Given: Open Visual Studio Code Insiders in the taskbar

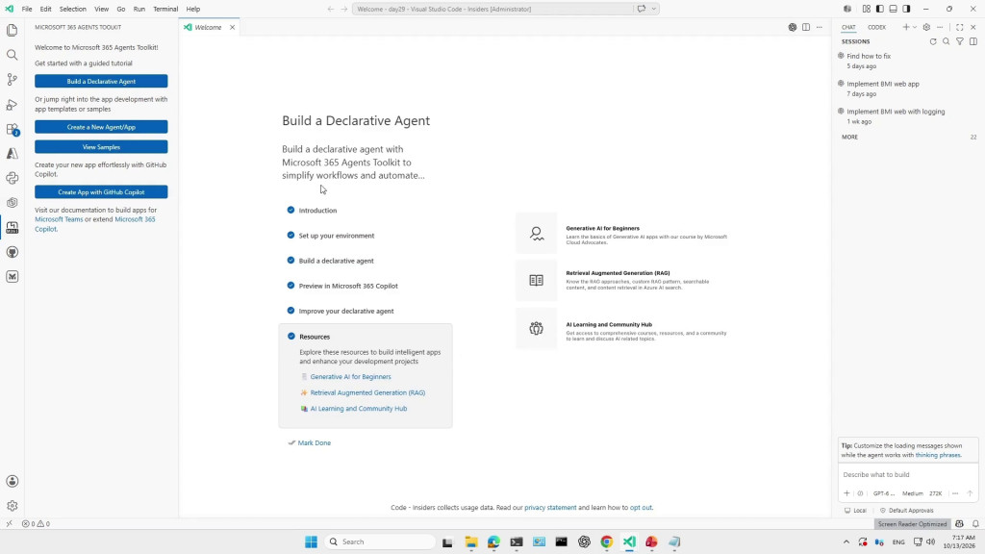Looking at the screenshot, I should point(629,542).
